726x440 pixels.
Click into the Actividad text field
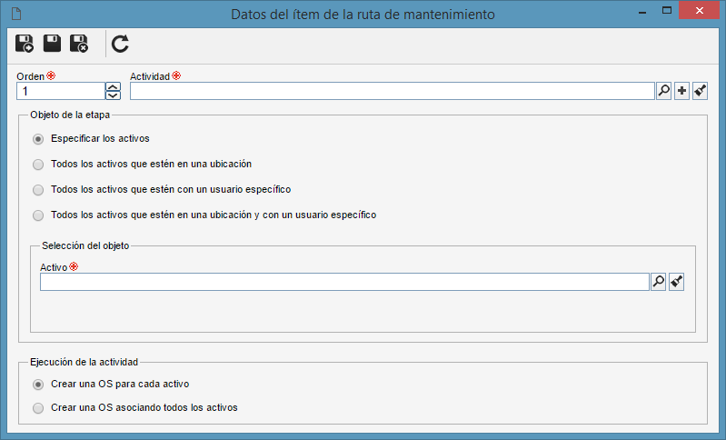point(393,91)
